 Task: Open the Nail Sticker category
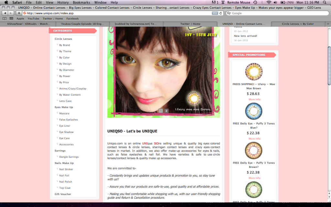(x=66, y=169)
